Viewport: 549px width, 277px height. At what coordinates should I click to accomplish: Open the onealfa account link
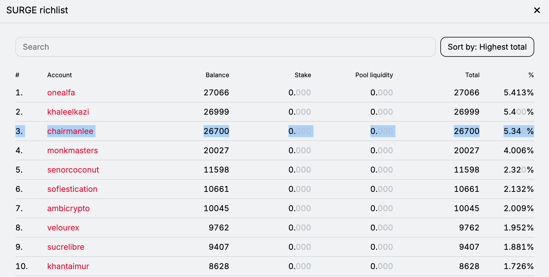point(61,93)
